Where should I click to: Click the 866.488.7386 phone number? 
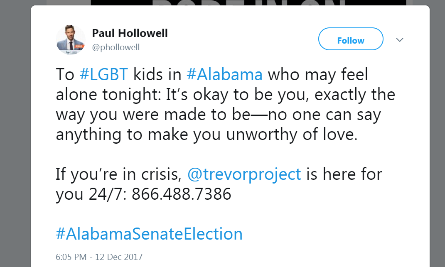point(181,194)
